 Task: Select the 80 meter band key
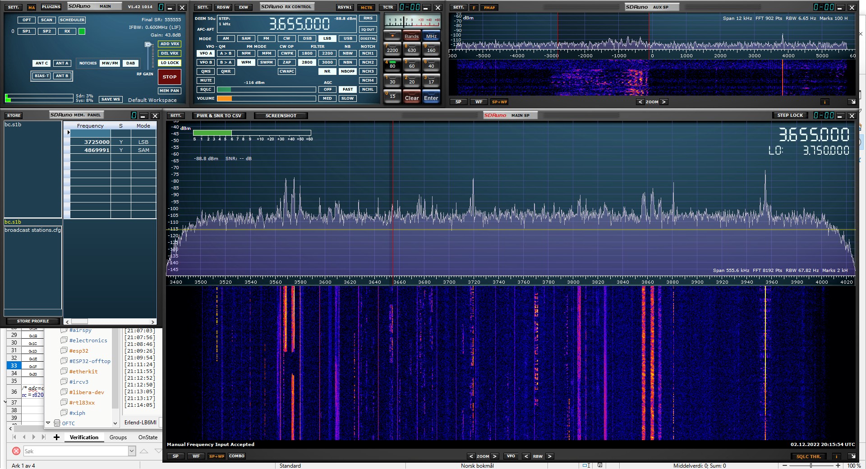[392, 64]
